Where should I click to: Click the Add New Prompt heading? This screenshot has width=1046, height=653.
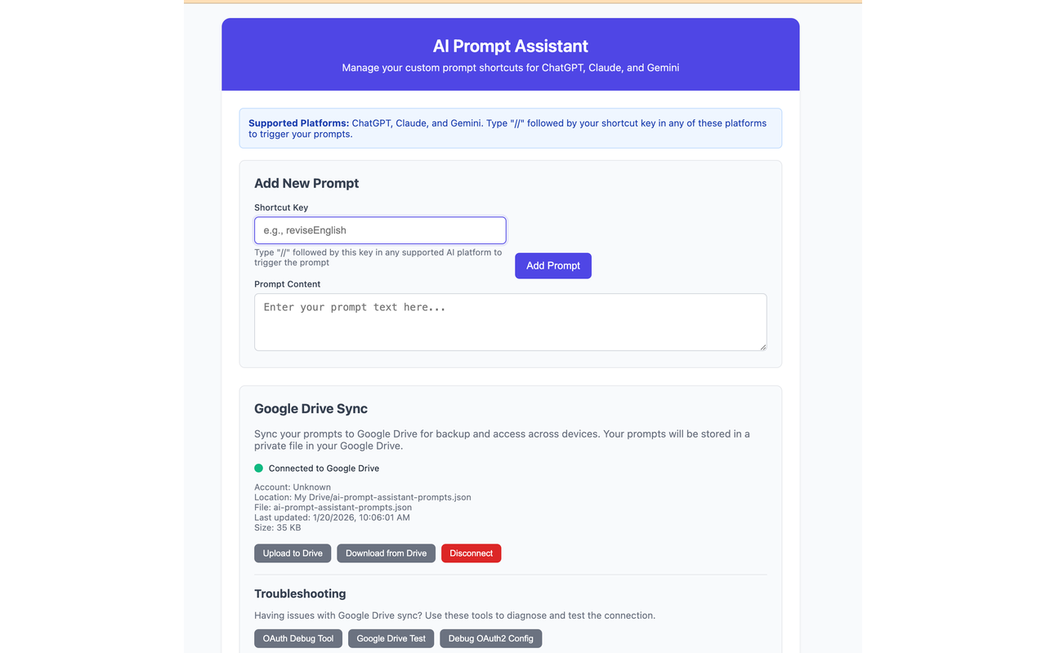pos(306,184)
